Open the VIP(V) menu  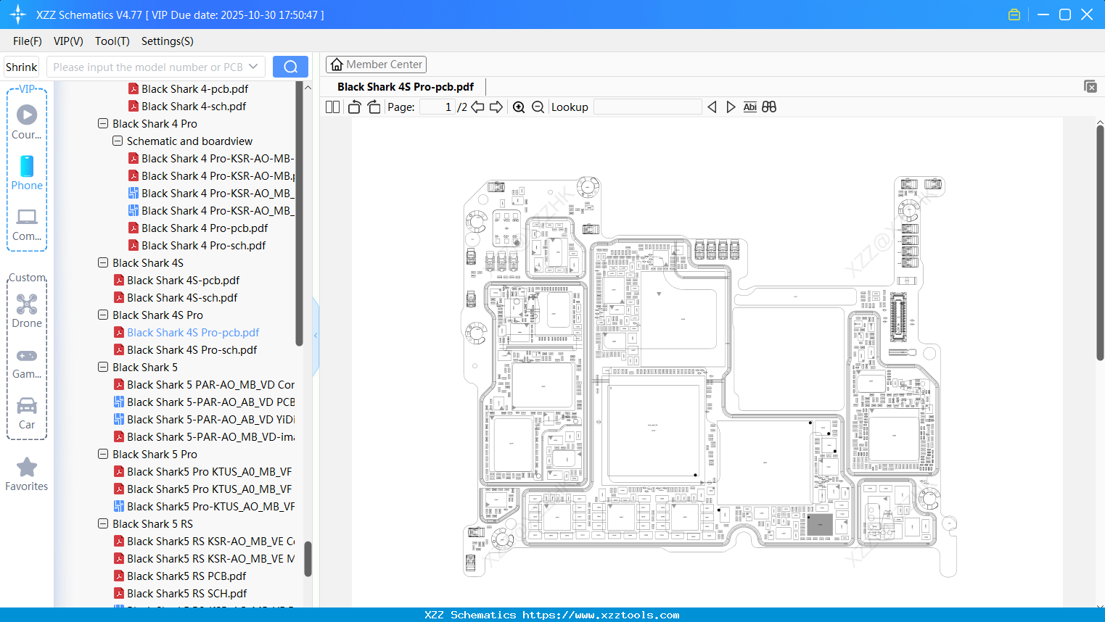(x=68, y=41)
